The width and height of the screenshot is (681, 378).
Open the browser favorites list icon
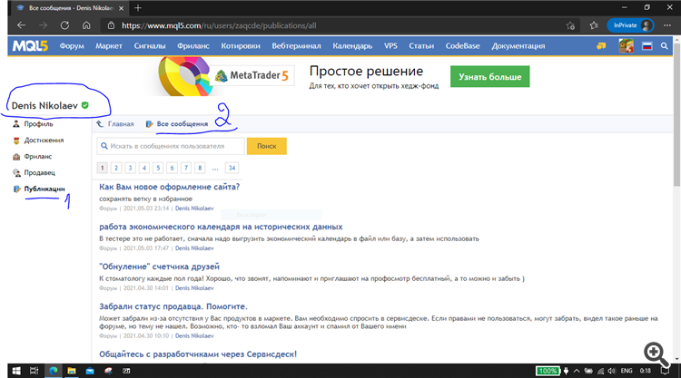(x=594, y=25)
